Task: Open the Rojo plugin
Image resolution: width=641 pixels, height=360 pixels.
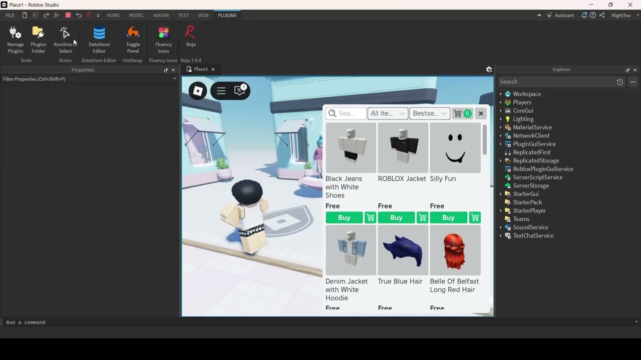Action: coord(191,37)
